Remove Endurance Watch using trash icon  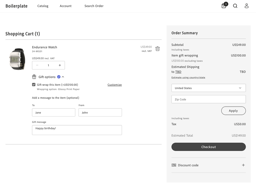(157, 49)
